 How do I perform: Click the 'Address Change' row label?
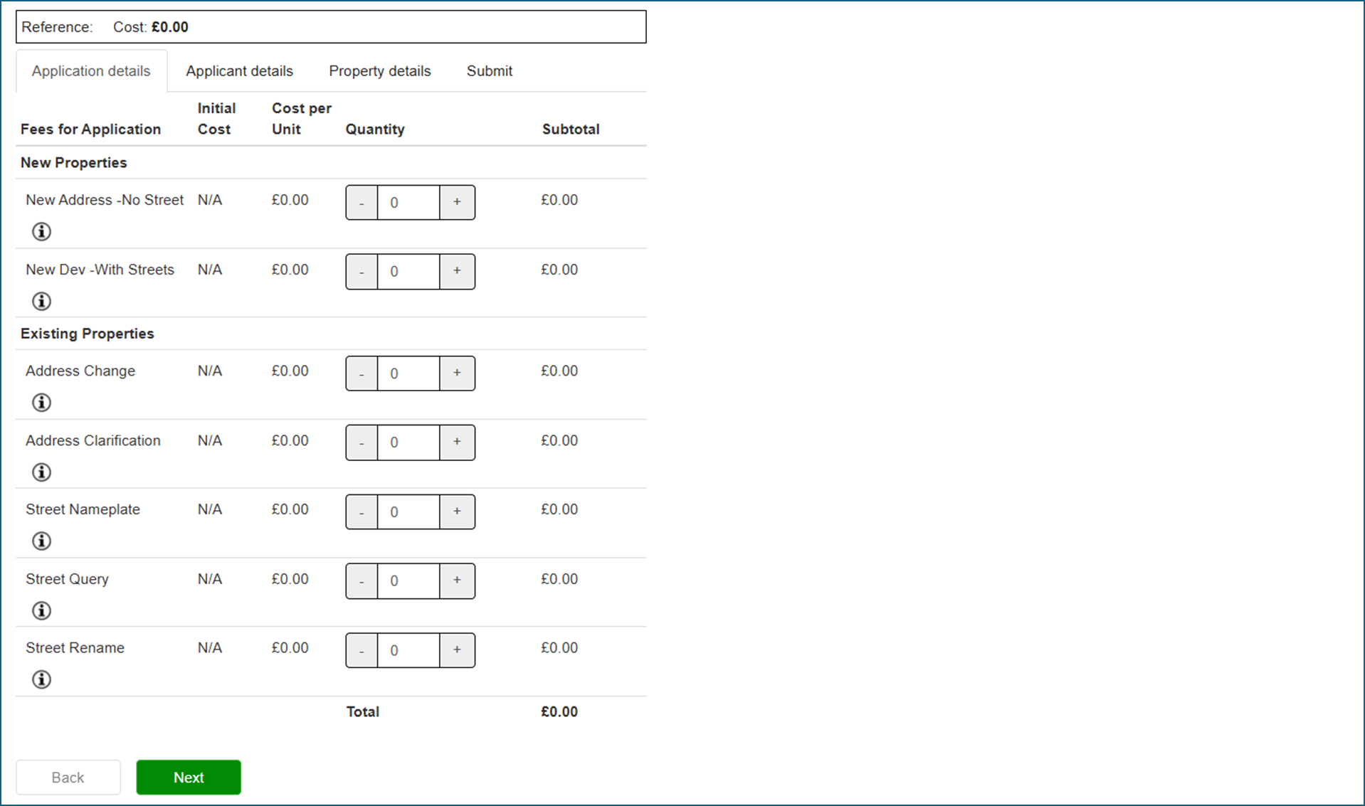[80, 371]
